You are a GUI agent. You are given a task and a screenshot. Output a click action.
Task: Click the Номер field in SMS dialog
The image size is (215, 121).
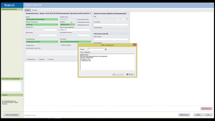tap(96, 49)
